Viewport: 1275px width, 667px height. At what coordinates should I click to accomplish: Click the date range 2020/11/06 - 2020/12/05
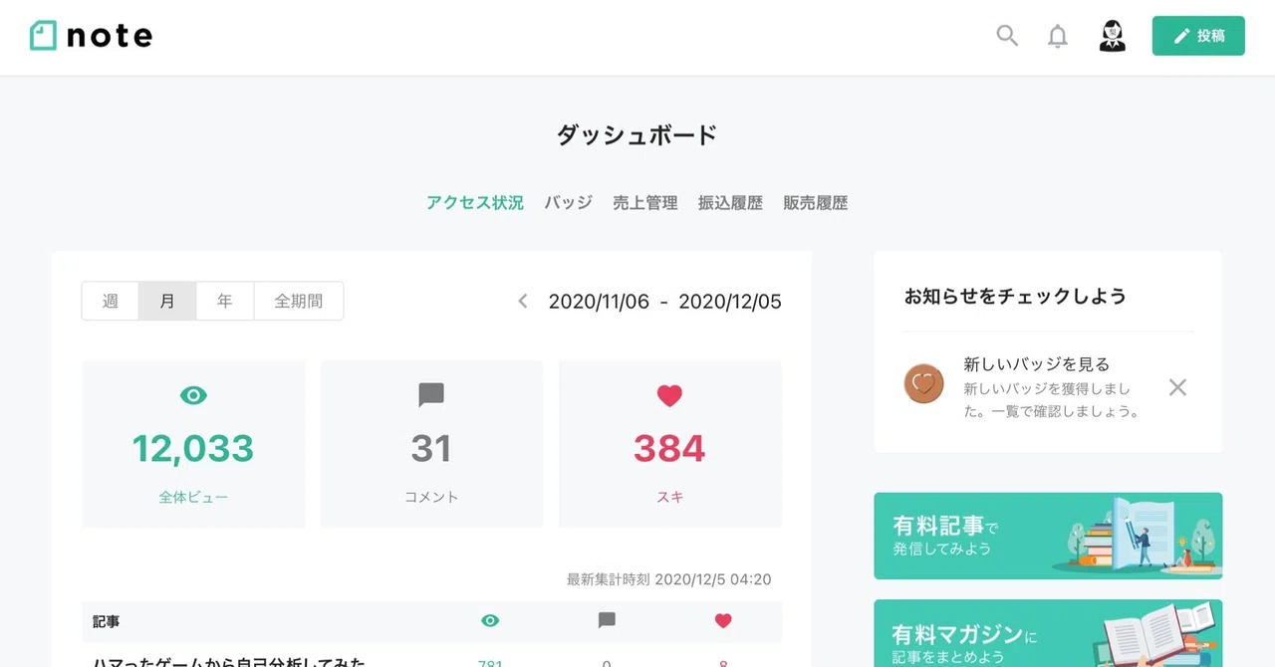pyautogui.click(x=665, y=302)
